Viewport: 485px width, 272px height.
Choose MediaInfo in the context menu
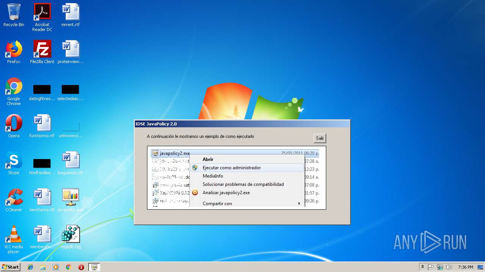pos(213,176)
